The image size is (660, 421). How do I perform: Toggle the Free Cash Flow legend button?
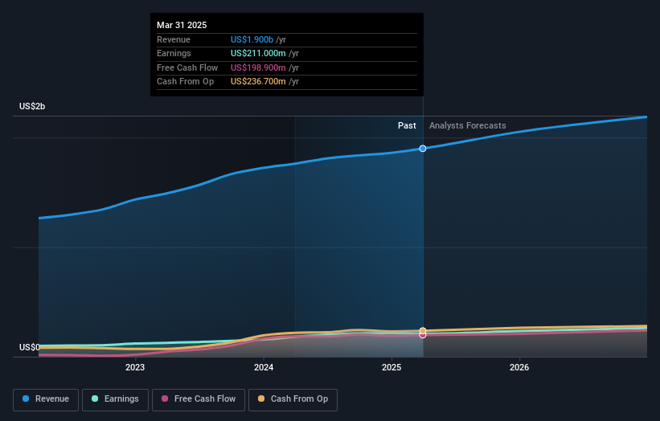199,399
